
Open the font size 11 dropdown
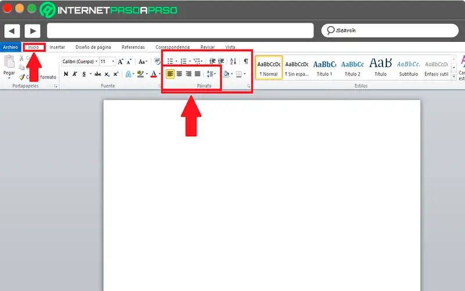(113, 62)
